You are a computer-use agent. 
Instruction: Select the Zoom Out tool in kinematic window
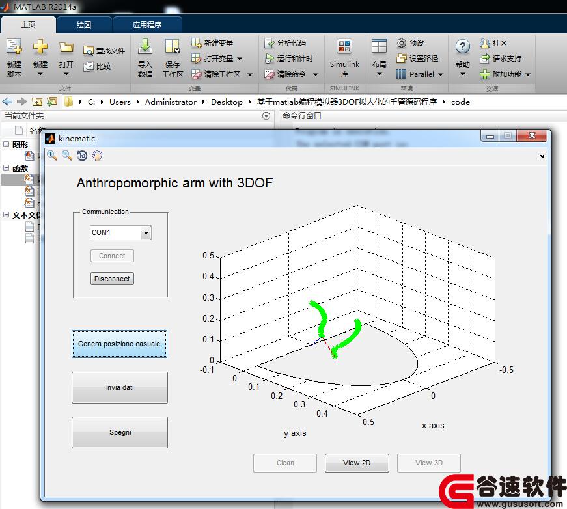pos(67,156)
